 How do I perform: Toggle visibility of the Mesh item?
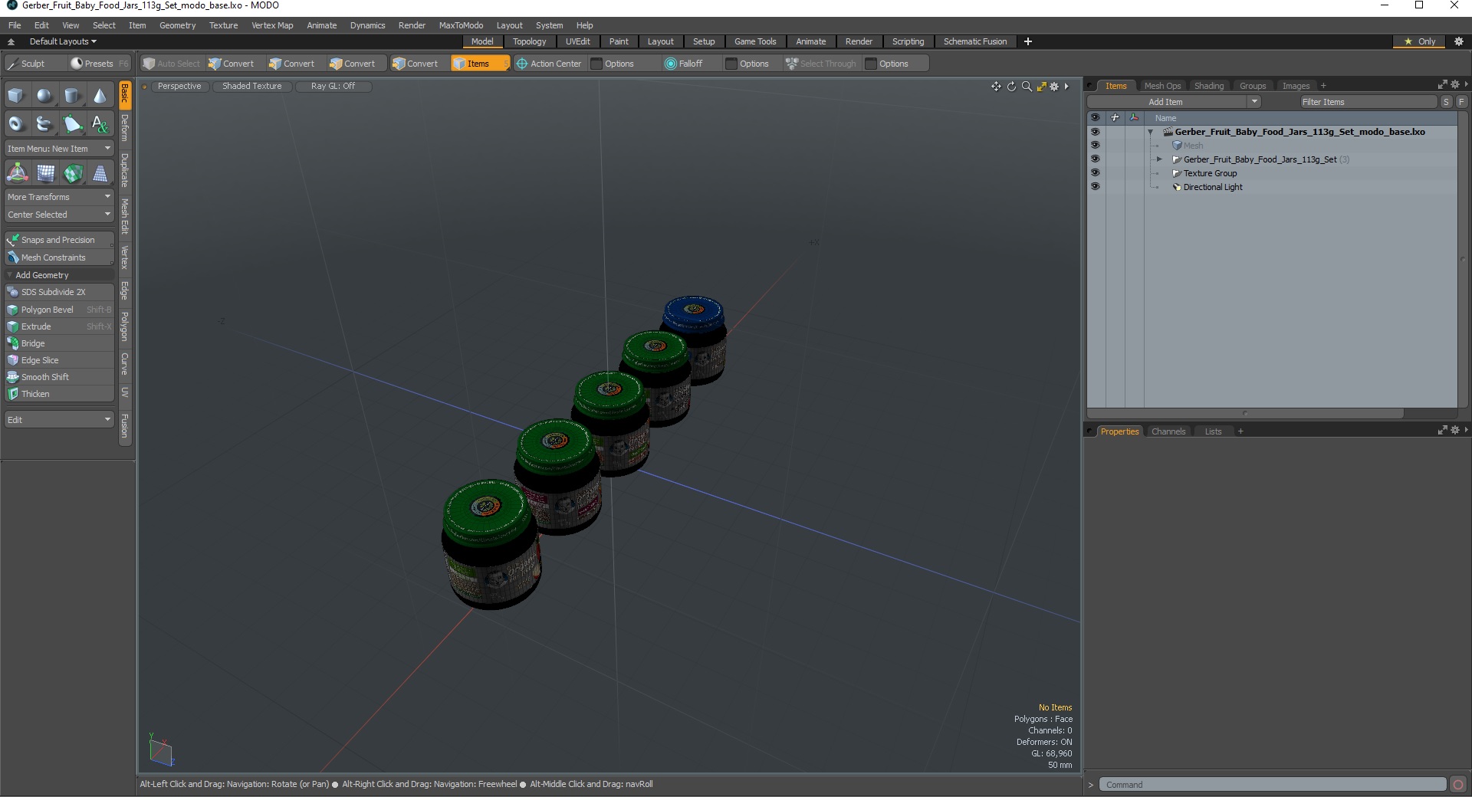coord(1095,146)
